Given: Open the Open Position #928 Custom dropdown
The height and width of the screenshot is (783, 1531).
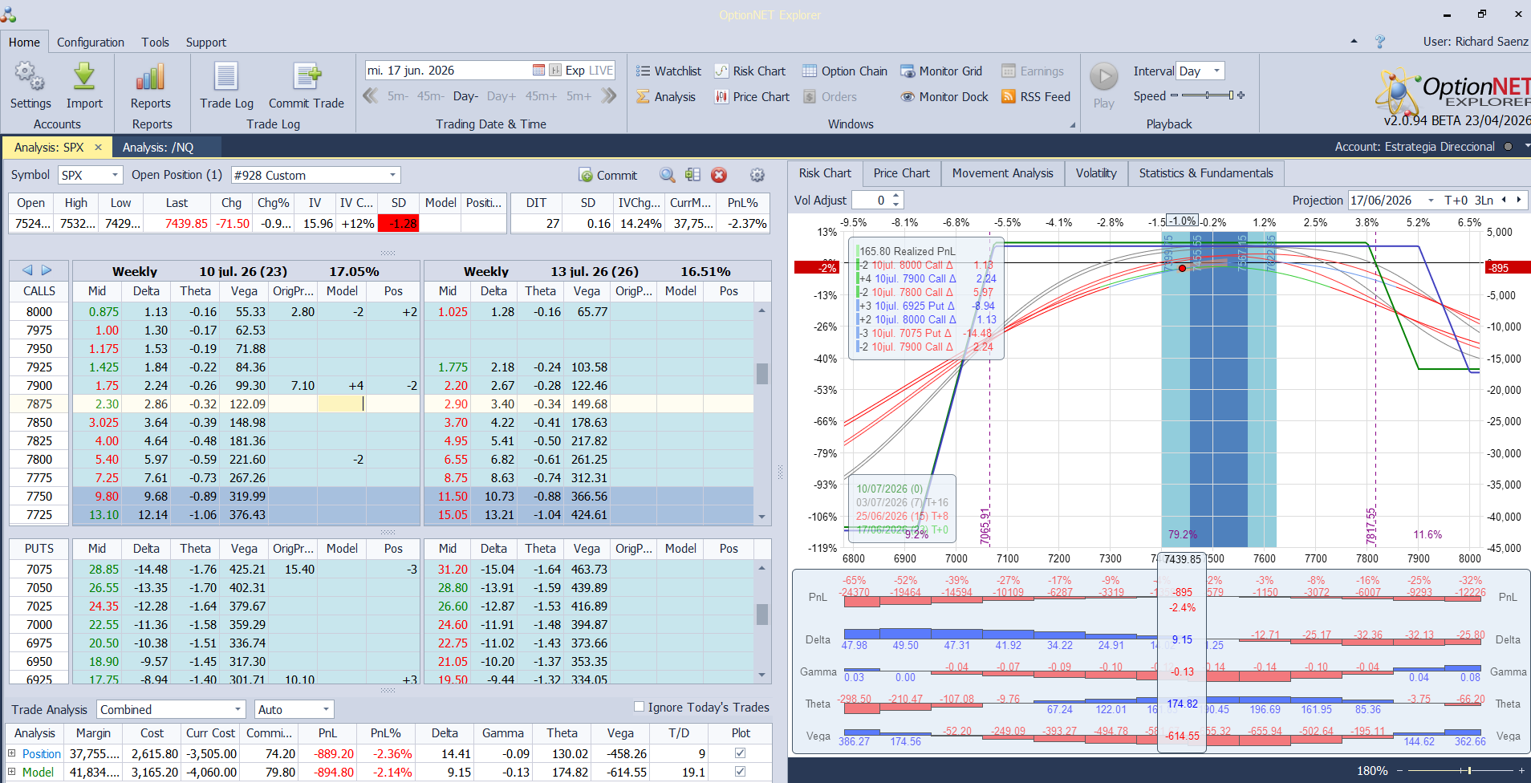Looking at the screenshot, I should pos(393,175).
